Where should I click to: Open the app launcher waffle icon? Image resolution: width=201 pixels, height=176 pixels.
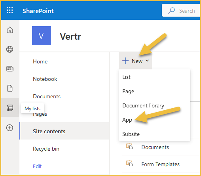tap(10, 10)
